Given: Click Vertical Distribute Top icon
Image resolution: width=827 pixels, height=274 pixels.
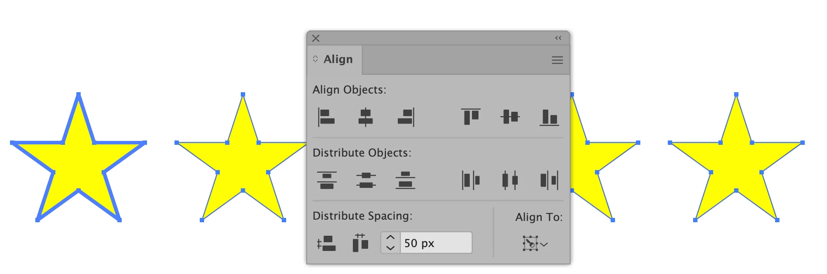Looking at the screenshot, I should [x=327, y=180].
